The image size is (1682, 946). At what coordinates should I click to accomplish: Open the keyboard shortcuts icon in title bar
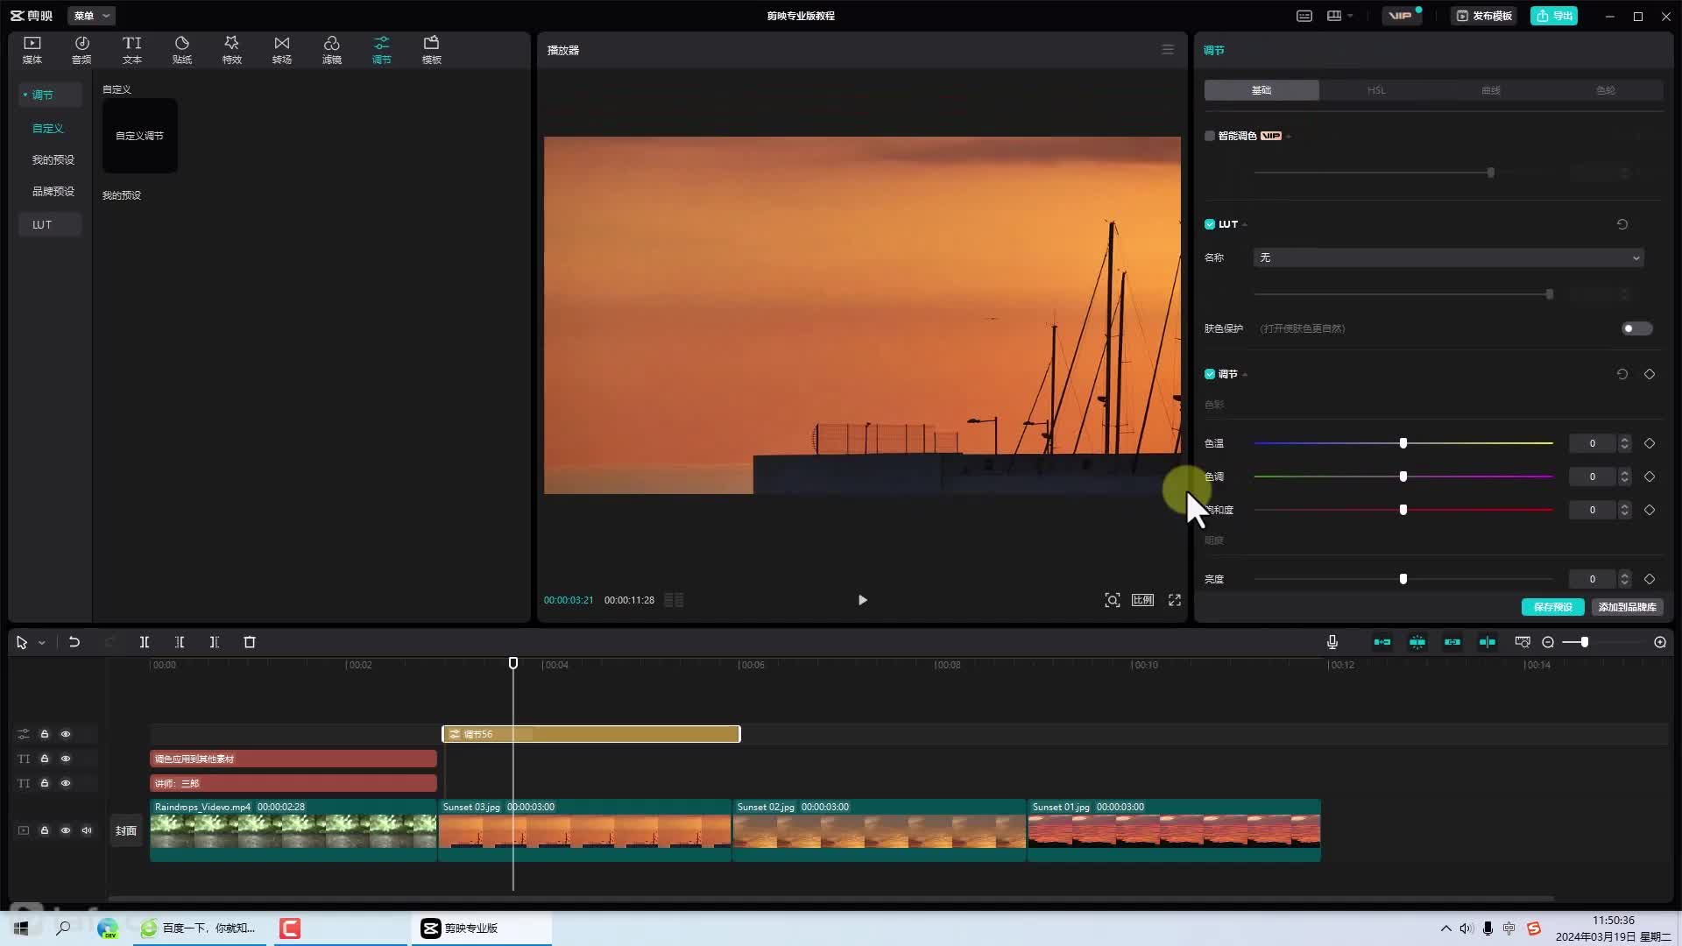click(x=1304, y=16)
